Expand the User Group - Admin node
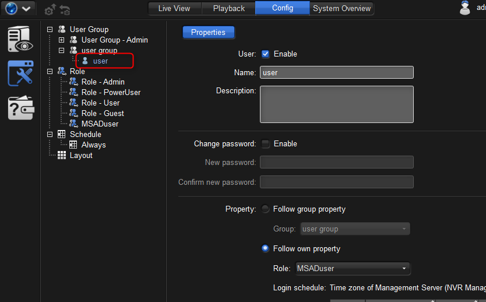Screen dimensions: 486x302 [x=62, y=40]
